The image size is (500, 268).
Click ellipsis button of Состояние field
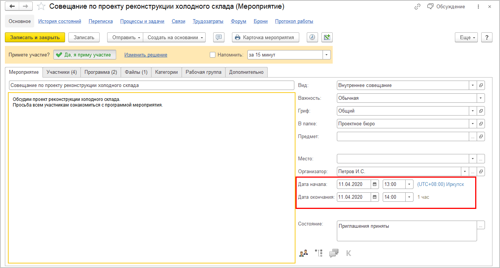tap(481, 225)
